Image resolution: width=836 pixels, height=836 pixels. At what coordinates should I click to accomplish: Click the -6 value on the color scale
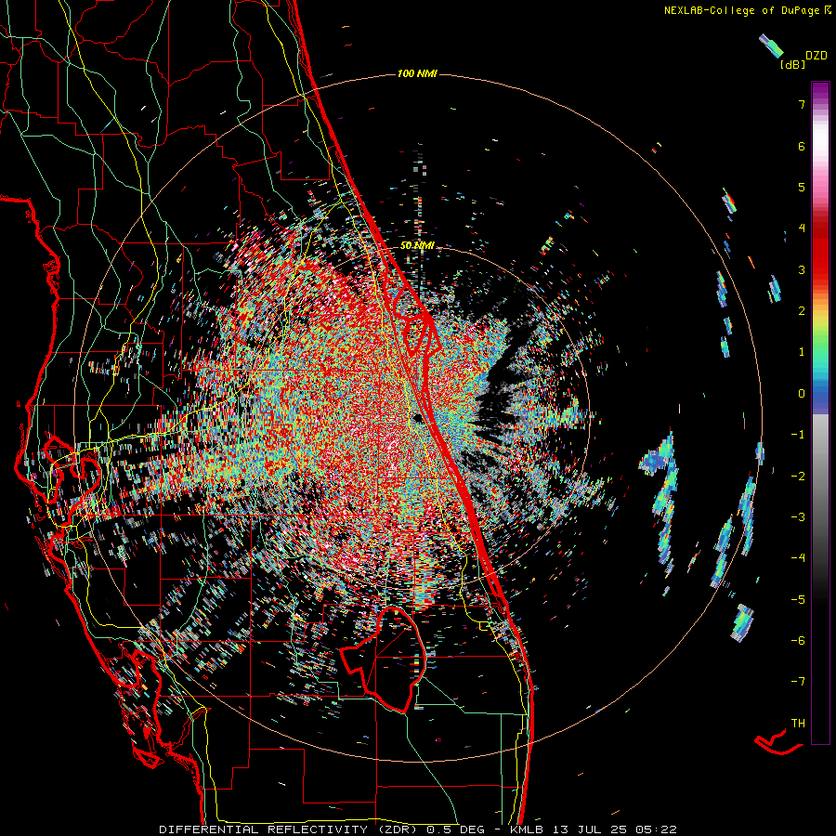pyautogui.click(x=798, y=640)
